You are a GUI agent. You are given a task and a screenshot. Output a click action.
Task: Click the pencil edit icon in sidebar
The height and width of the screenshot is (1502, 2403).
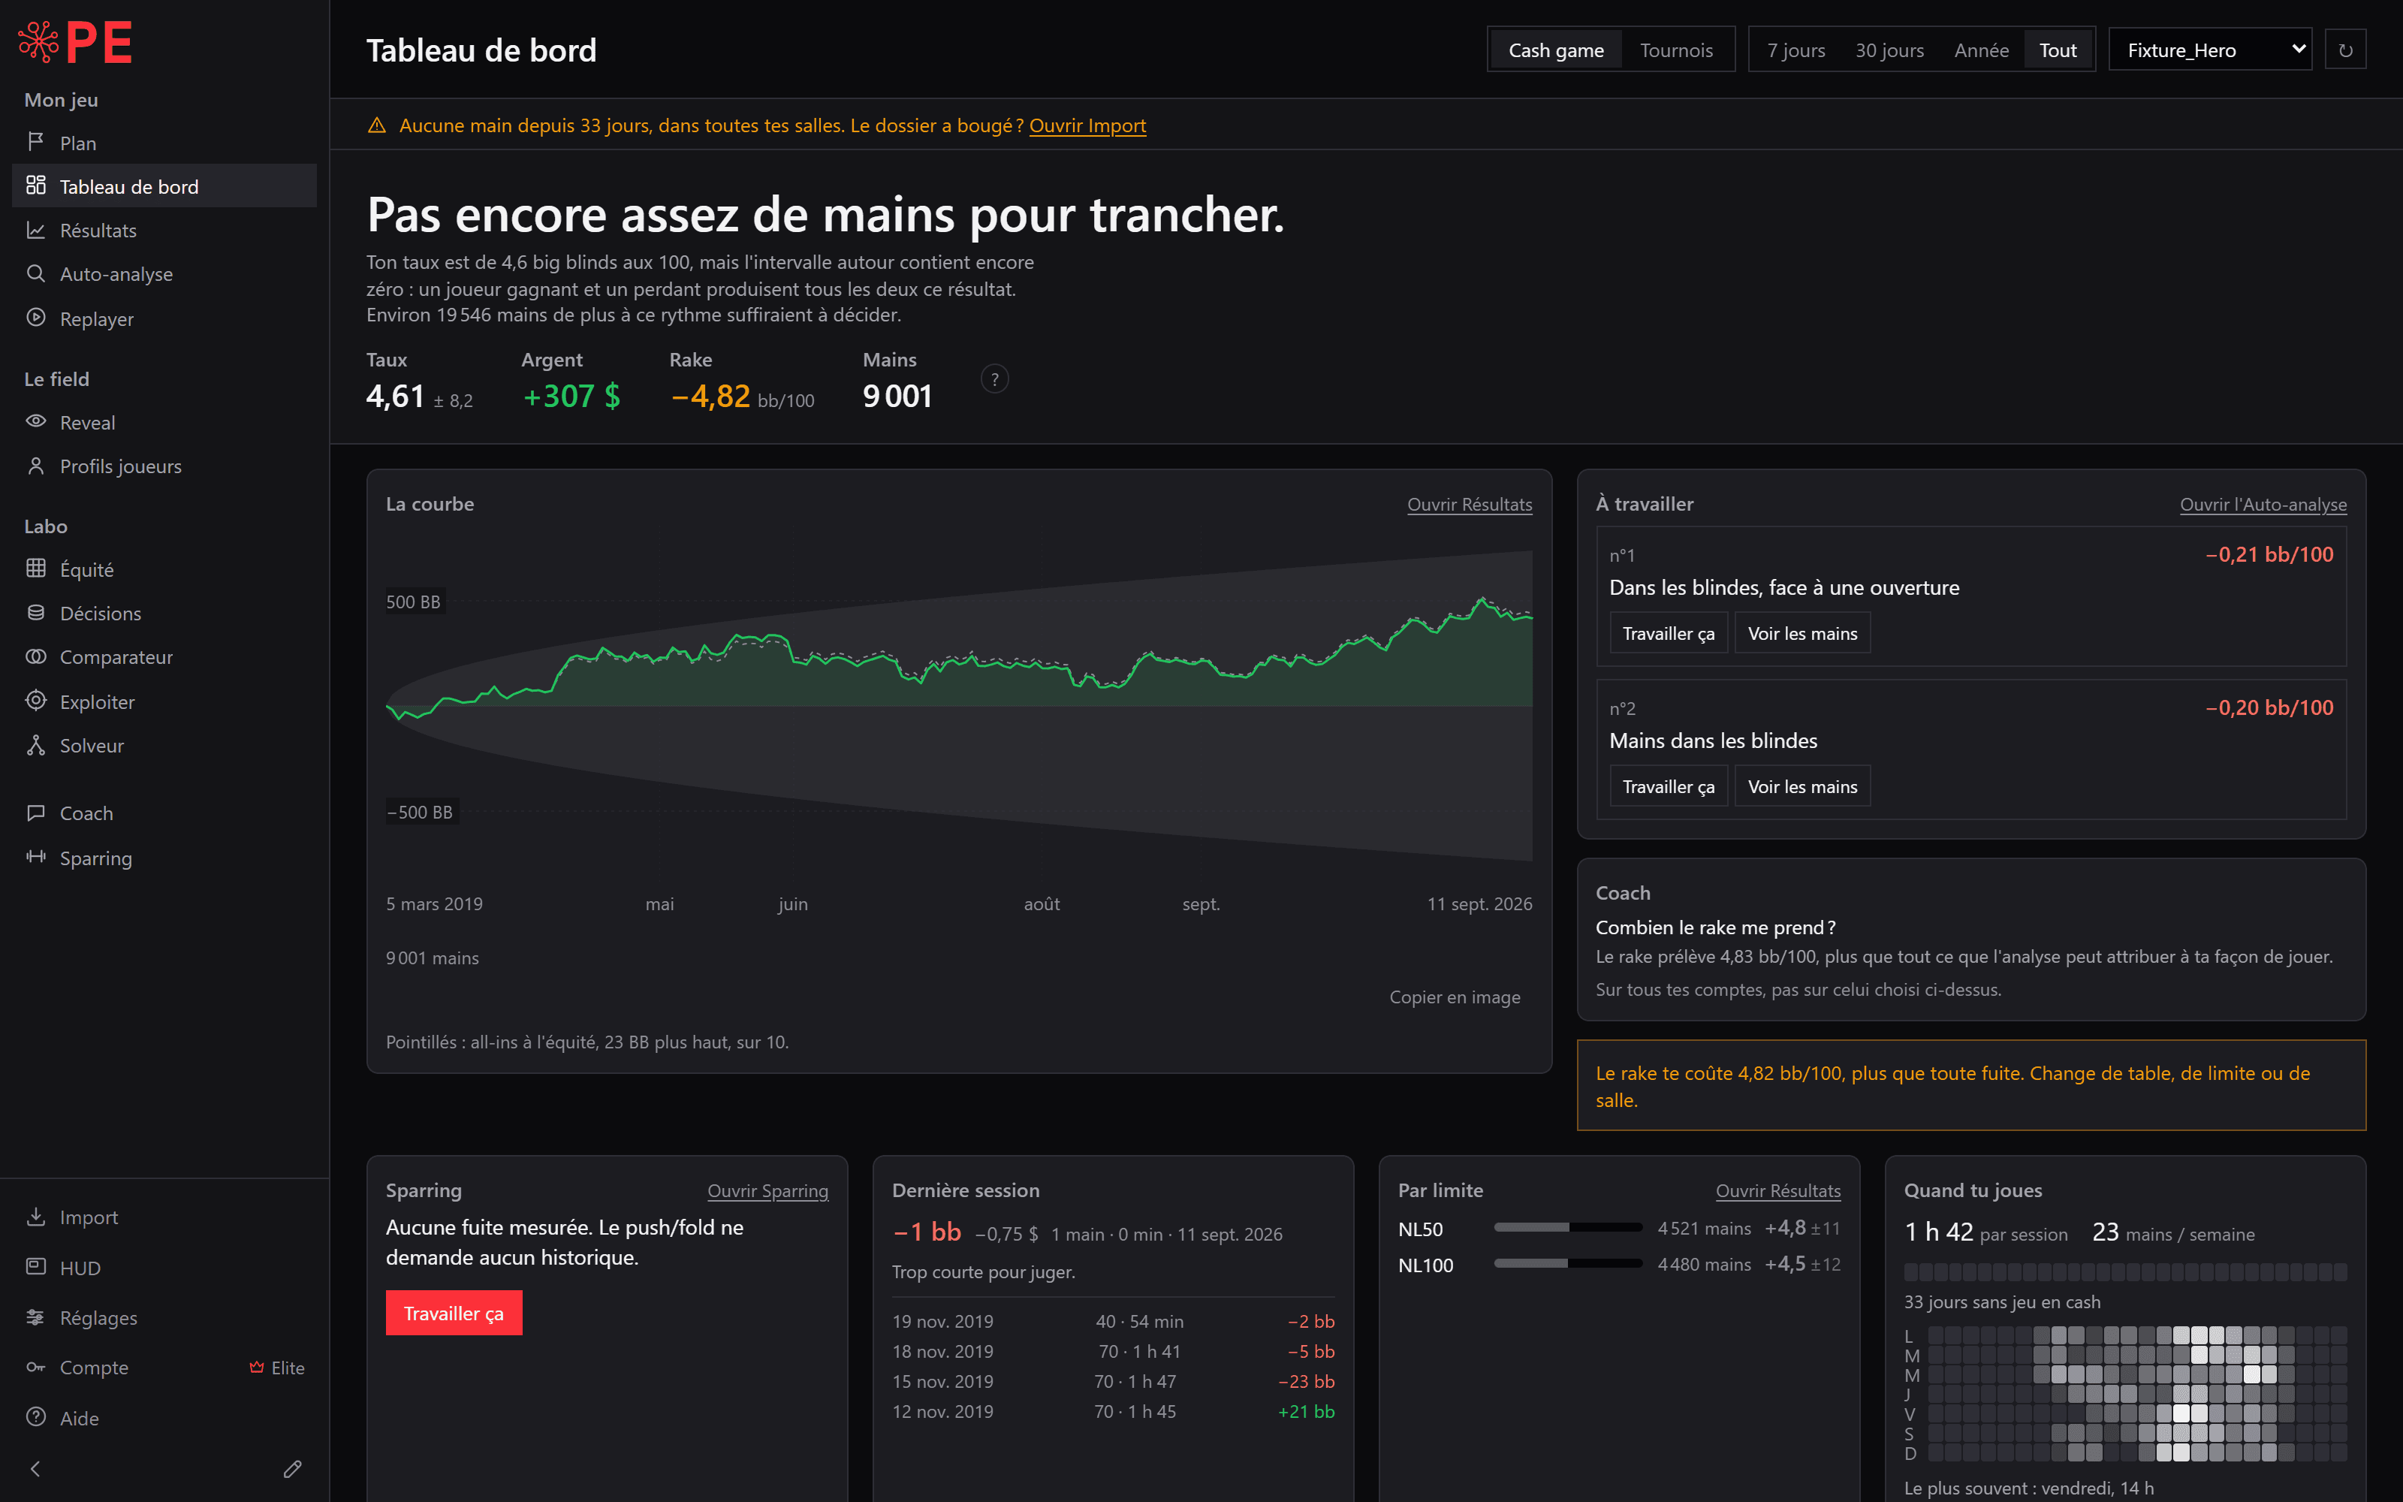292,1468
